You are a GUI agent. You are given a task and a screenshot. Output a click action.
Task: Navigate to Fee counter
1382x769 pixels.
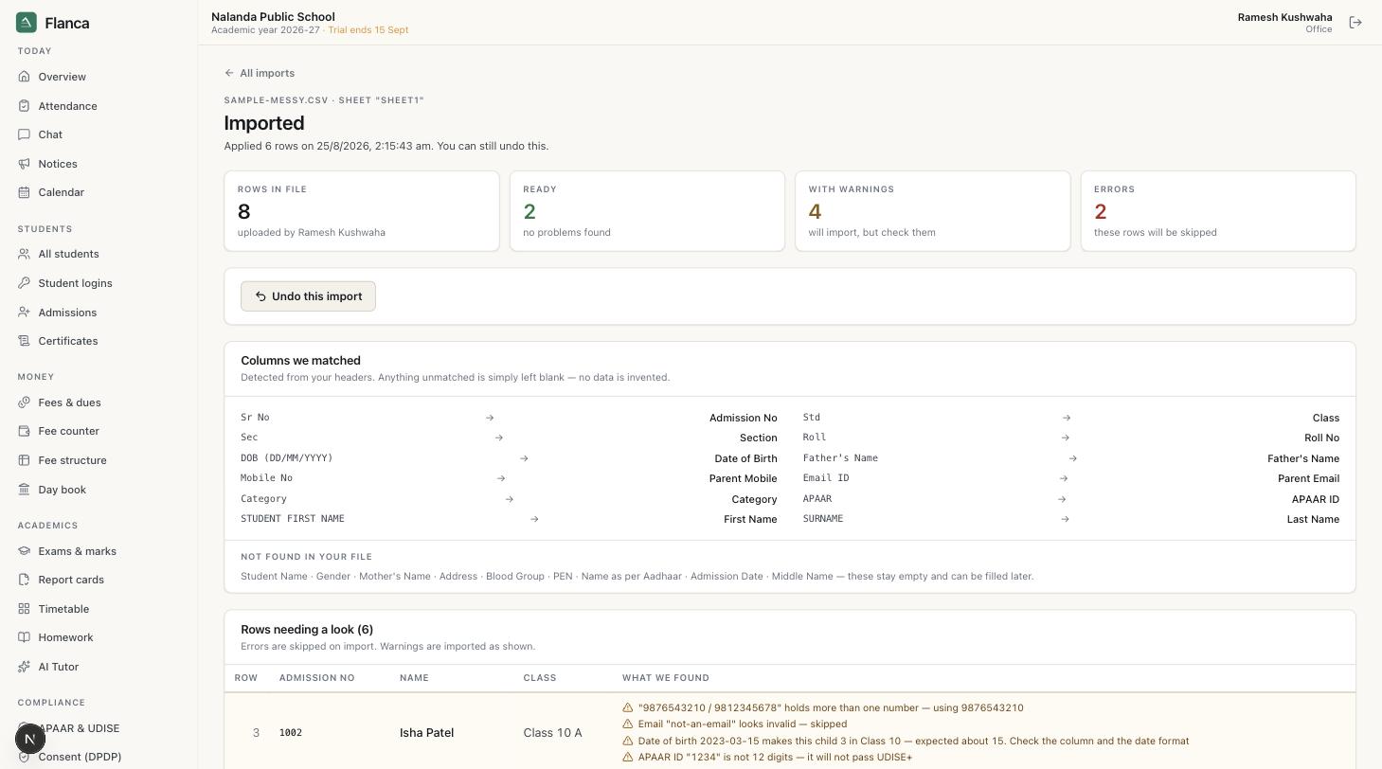pyautogui.click(x=68, y=431)
